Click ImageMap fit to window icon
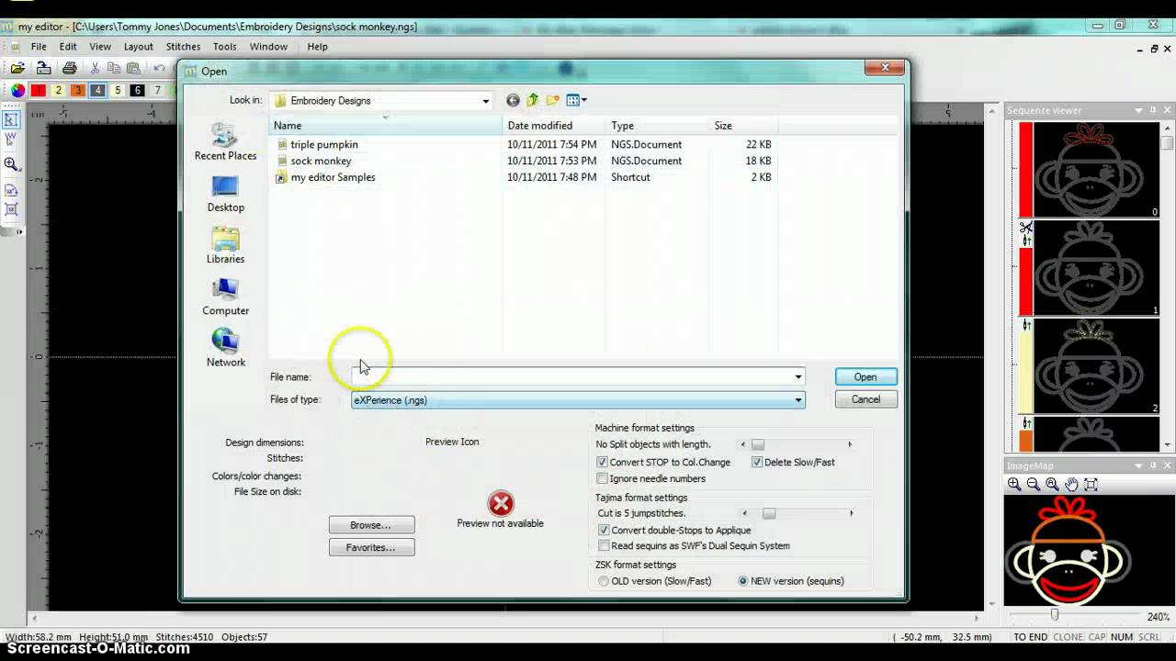Screen dimensions: 1176x661 point(1091,484)
